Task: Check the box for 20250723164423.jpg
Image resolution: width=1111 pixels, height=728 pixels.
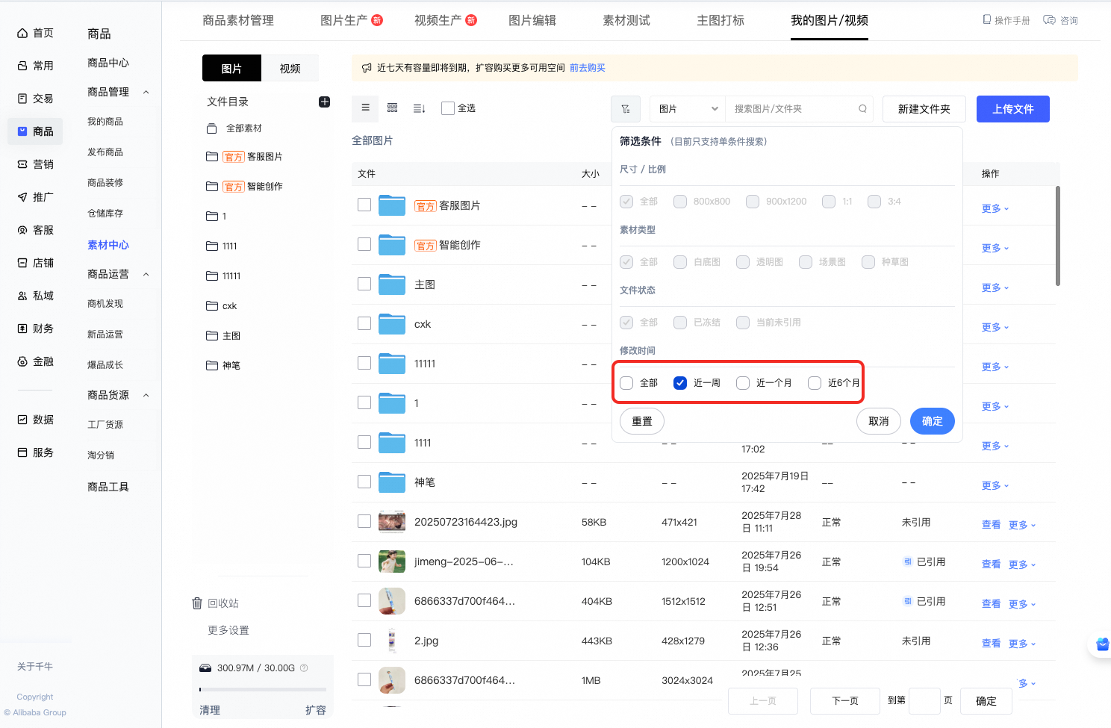Action: 364,521
